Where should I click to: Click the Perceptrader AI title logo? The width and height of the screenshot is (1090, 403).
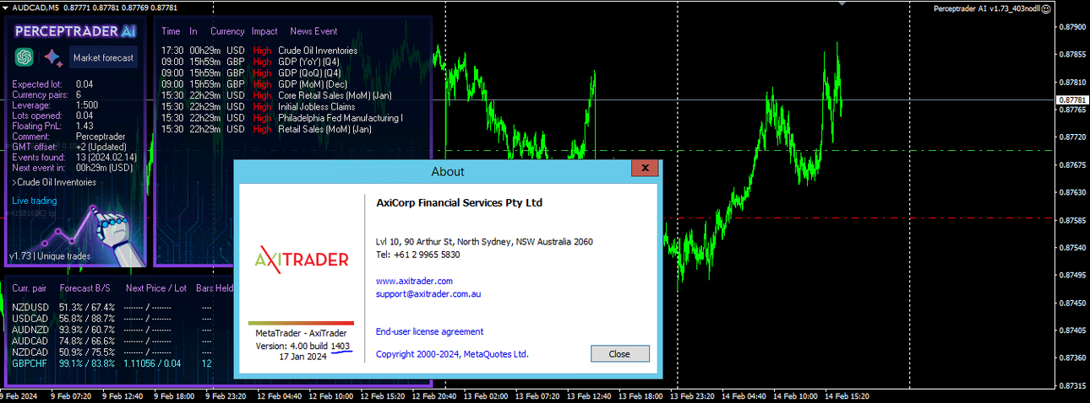75,30
